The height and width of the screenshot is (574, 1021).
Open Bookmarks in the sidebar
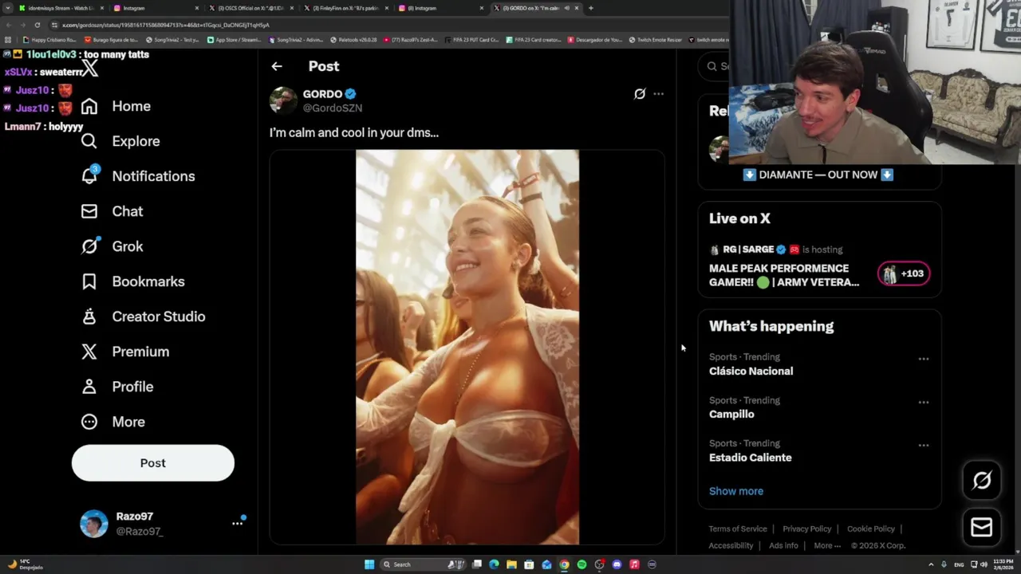tap(133, 281)
